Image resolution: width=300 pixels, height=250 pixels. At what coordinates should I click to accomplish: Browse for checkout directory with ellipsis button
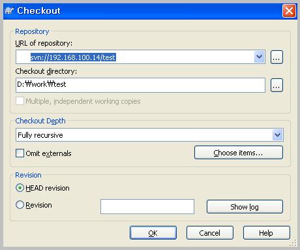[x=277, y=85]
